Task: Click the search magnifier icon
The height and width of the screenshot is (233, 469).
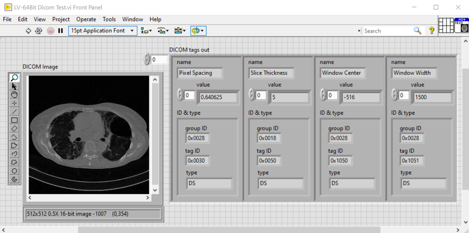Action: [417, 31]
